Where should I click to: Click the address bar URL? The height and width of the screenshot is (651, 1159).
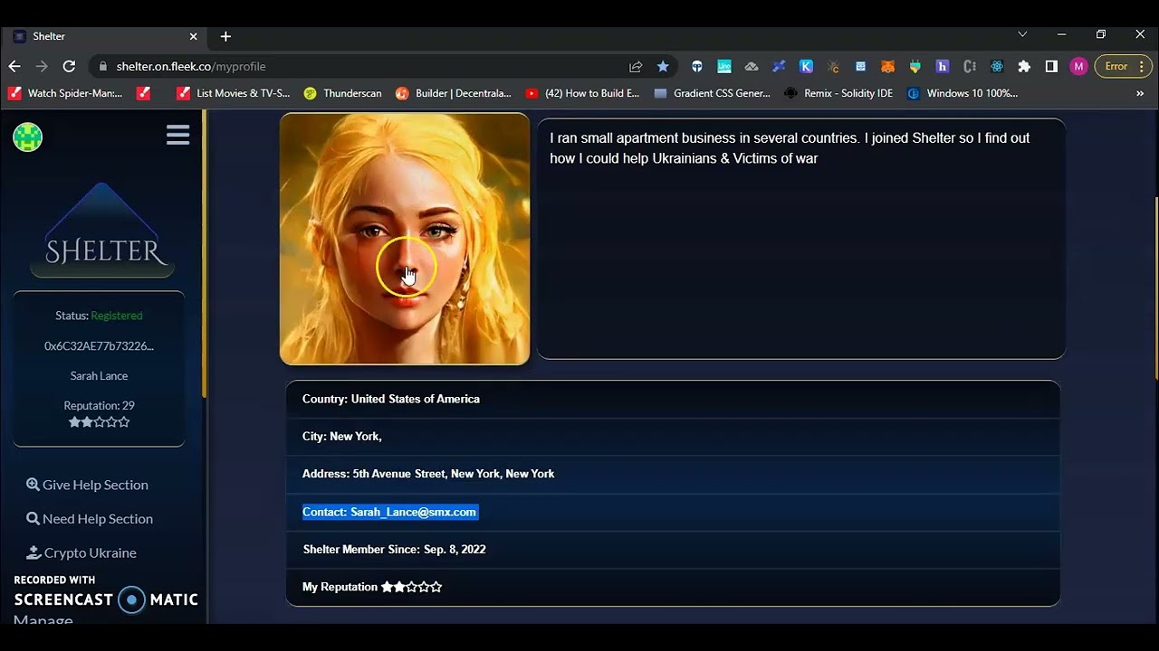(191, 66)
